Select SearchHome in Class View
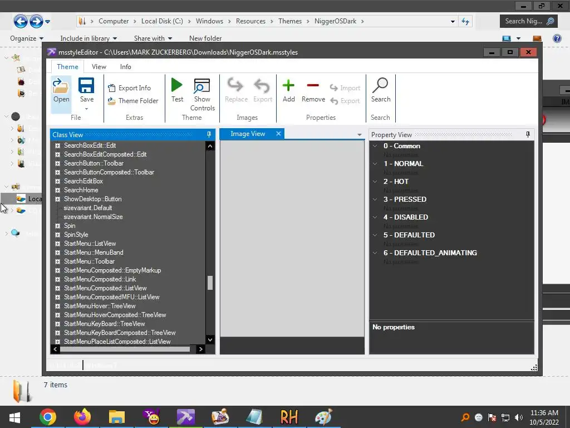570x428 pixels. pyautogui.click(x=81, y=190)
